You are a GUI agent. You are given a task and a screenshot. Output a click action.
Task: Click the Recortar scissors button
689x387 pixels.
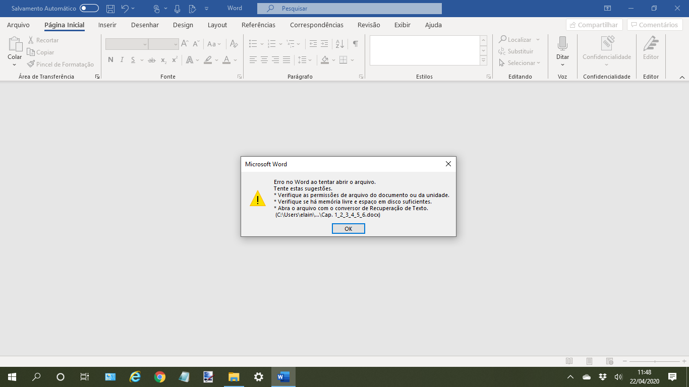pyautogui.click(x=43, y=40)
